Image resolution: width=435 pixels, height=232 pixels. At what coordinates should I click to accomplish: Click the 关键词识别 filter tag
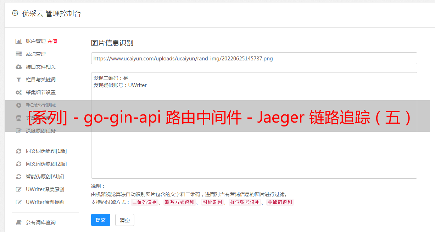[280, 202]
